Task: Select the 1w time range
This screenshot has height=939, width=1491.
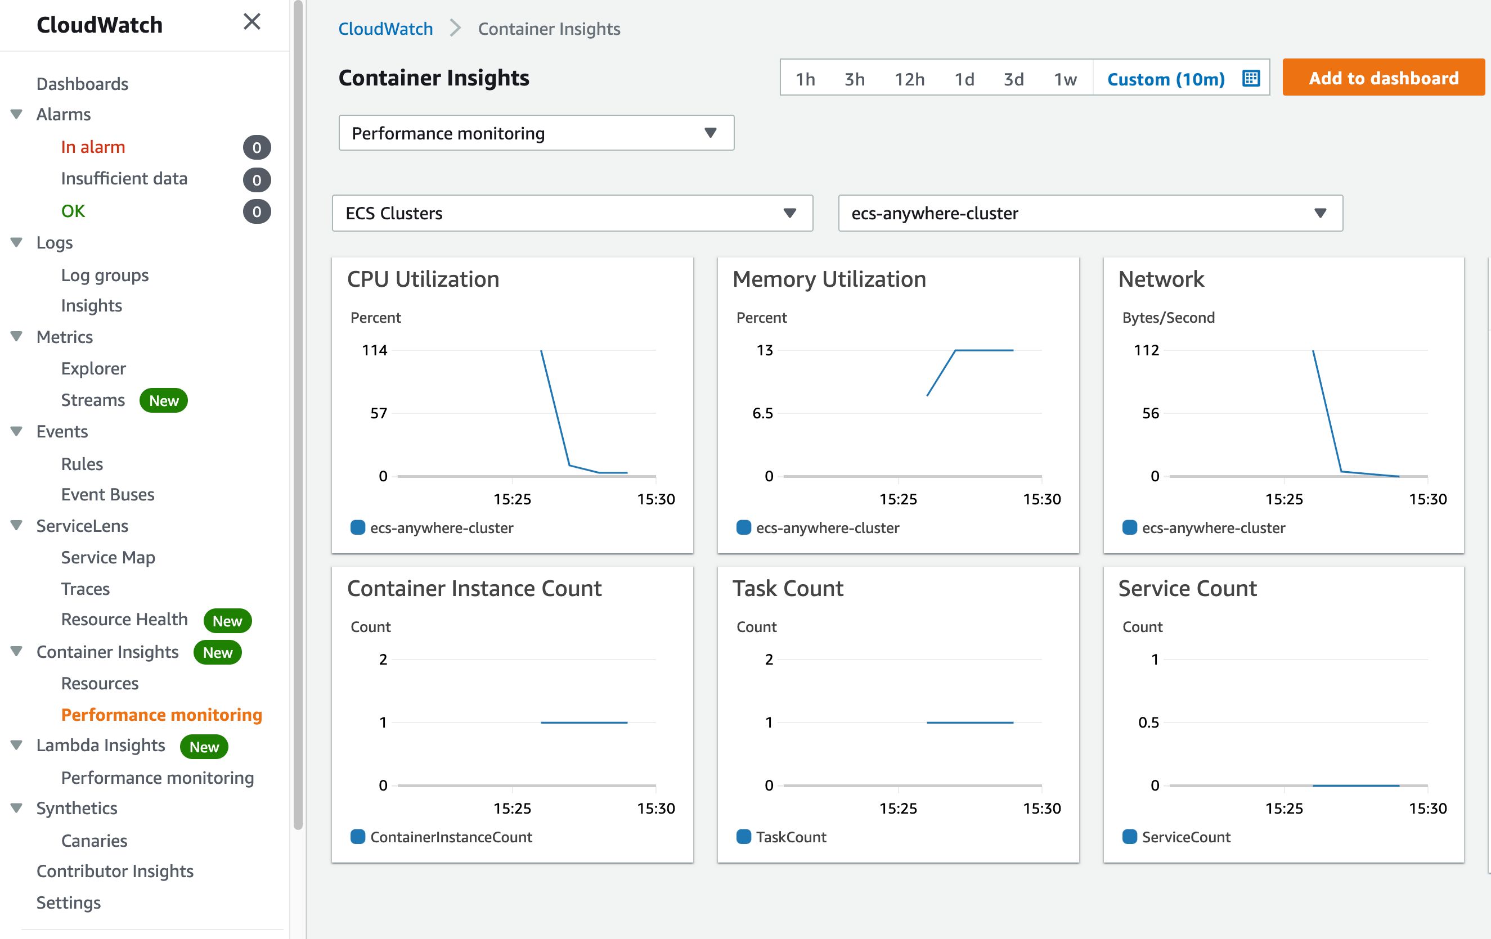Action: [x=1065, y=79]
